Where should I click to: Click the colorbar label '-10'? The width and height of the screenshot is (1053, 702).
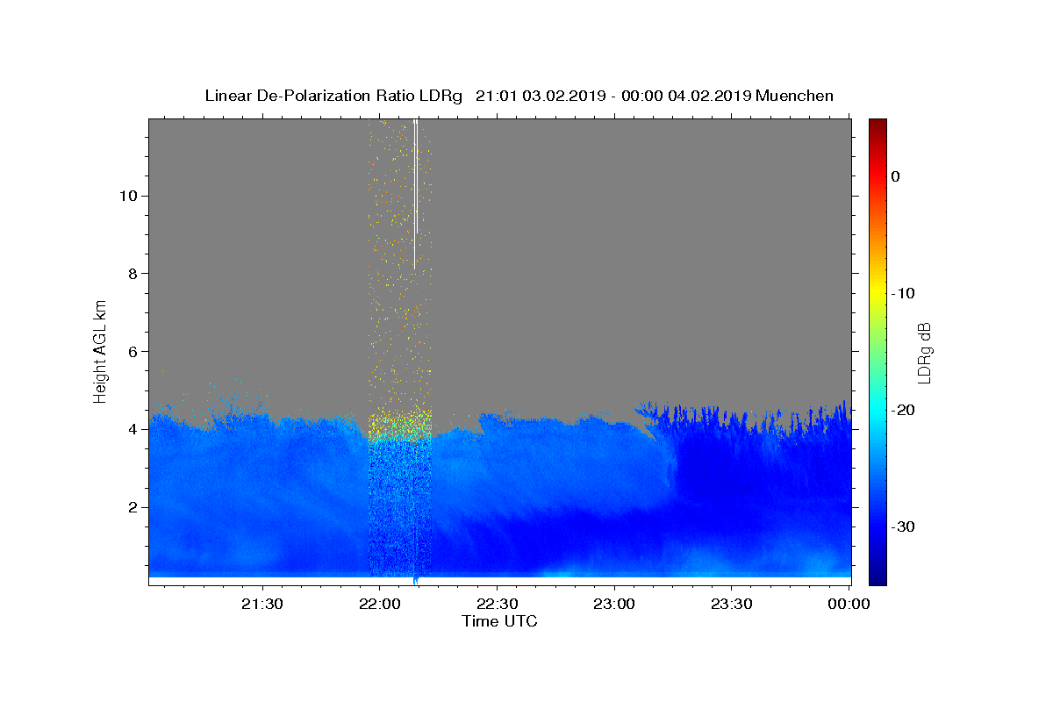pyautogui.click(x=904, y=293)
